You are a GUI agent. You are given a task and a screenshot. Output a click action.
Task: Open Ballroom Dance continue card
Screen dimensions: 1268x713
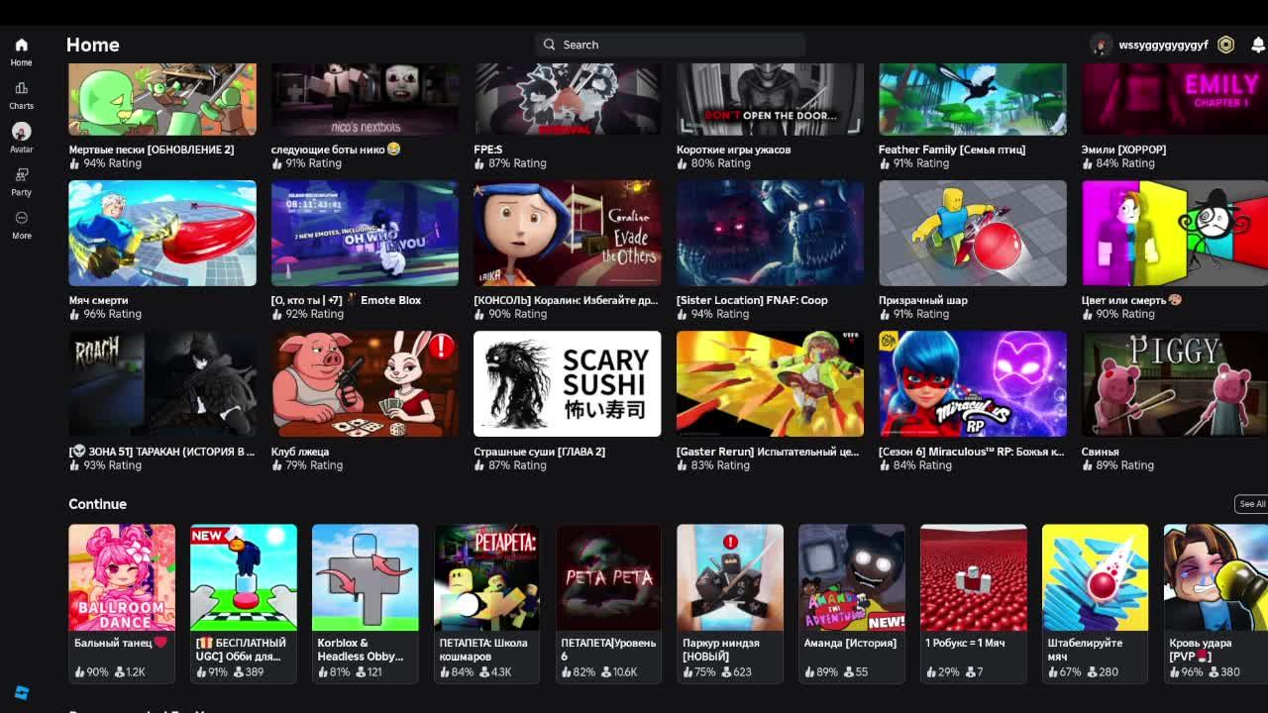pyautogui.click(x=122, y=603)
